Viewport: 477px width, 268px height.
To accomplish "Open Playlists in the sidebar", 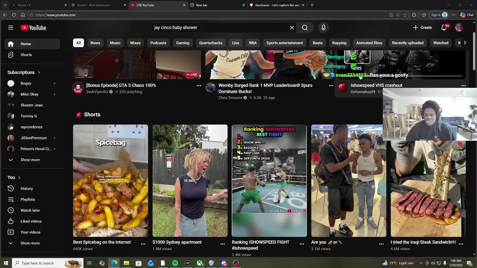I will pyautogui.click(x=32, y=200).
